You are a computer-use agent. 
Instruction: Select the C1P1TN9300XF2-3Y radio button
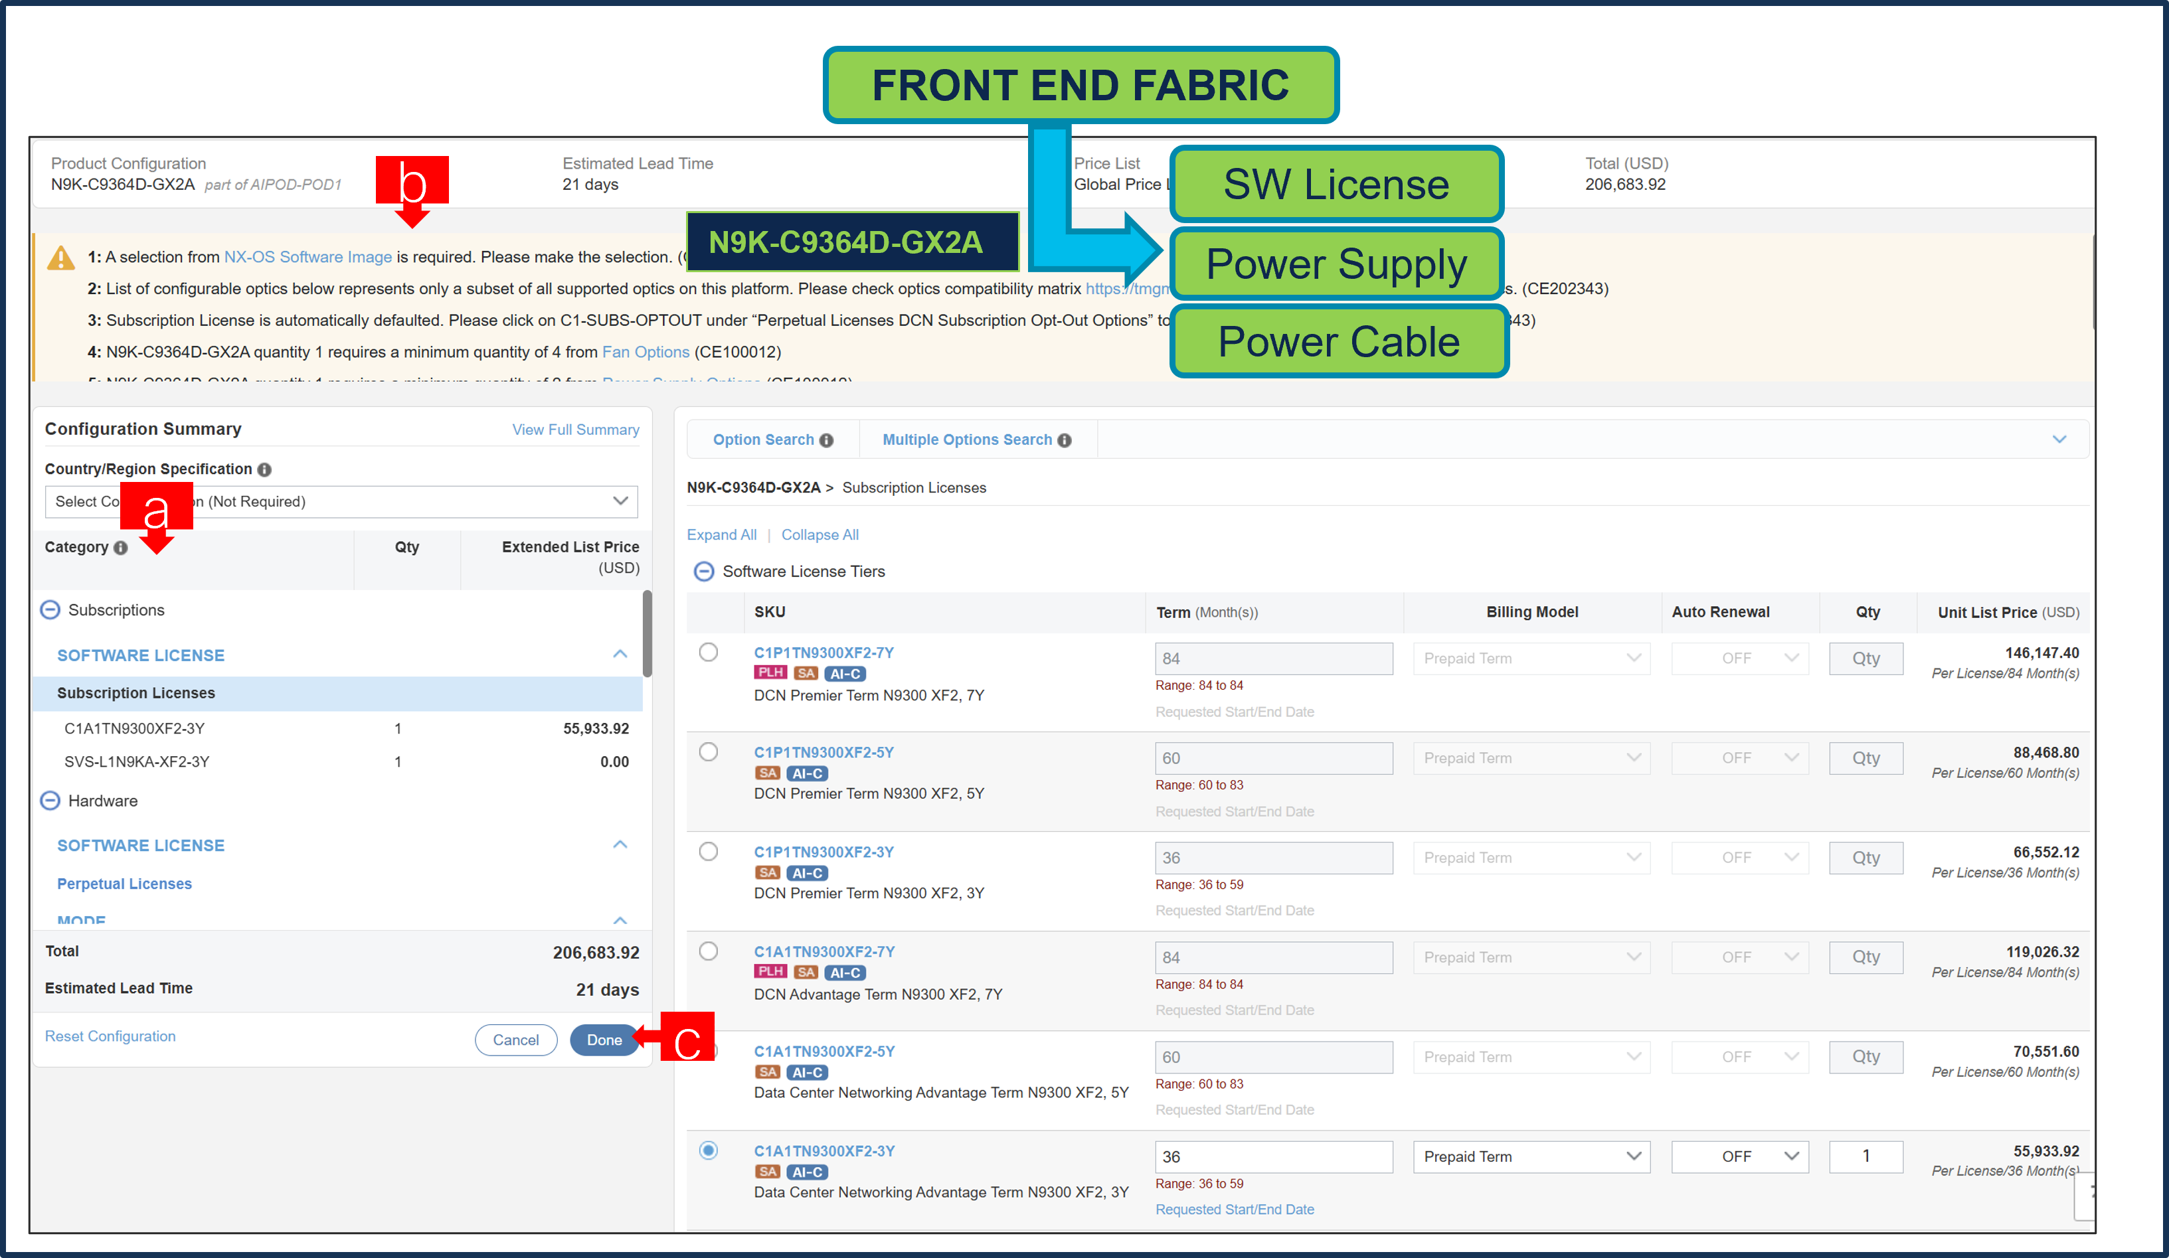pos(709,852)
